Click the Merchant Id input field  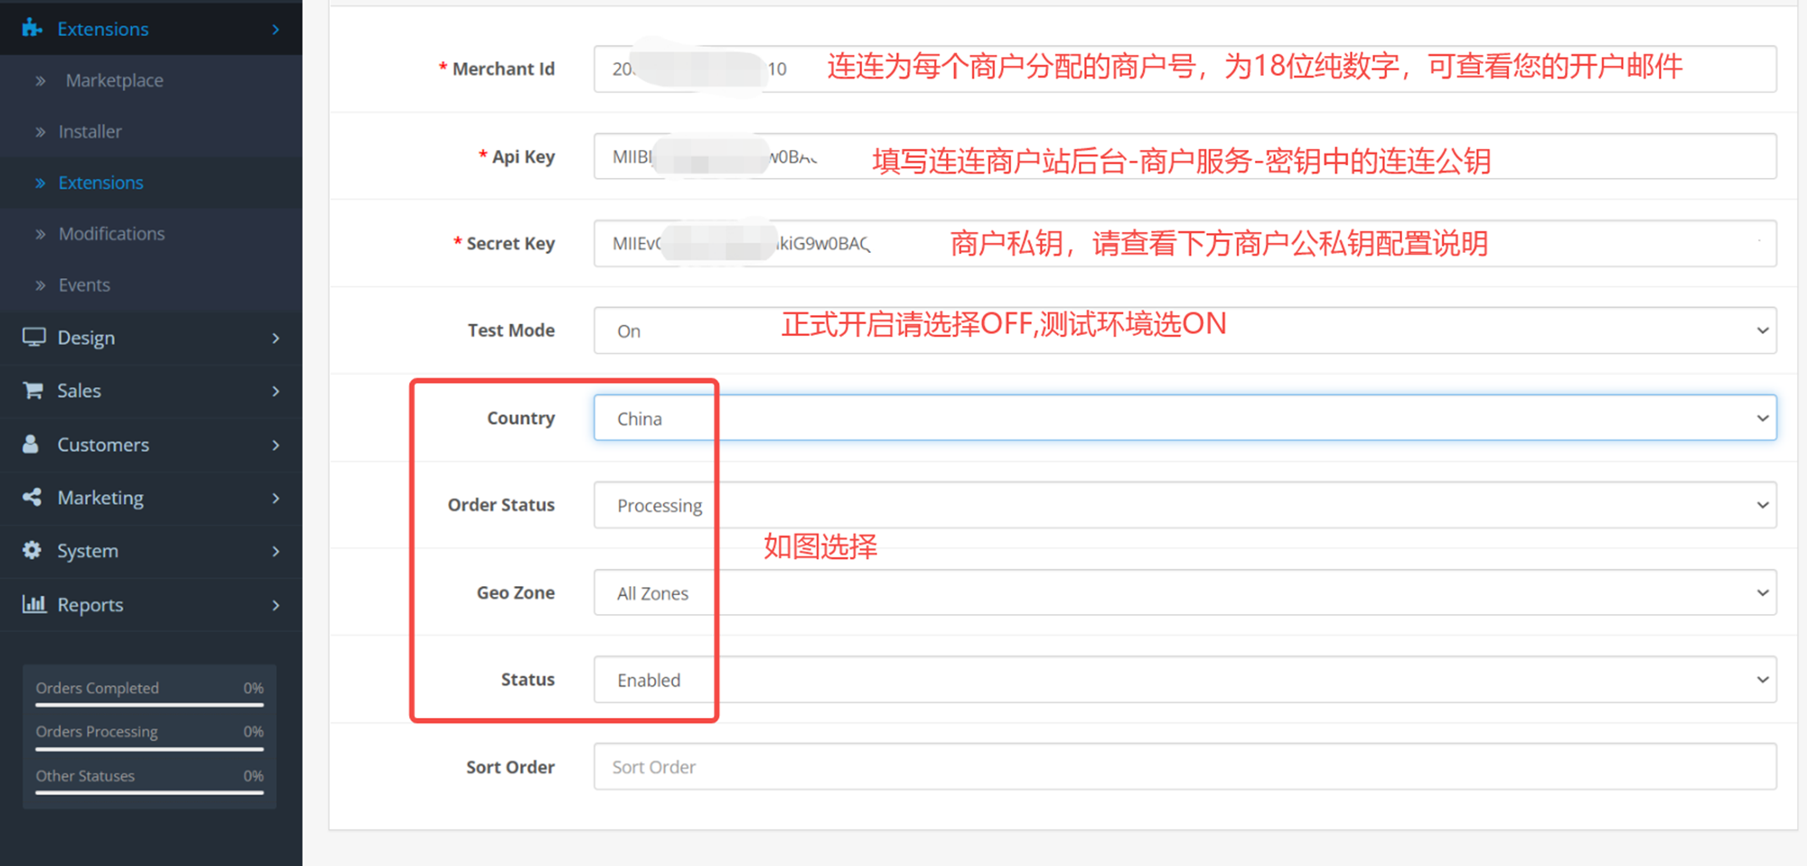tap(1184, 69)
